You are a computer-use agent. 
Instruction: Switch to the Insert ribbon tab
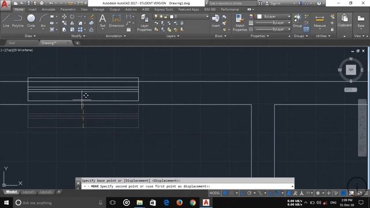(32, 9)
